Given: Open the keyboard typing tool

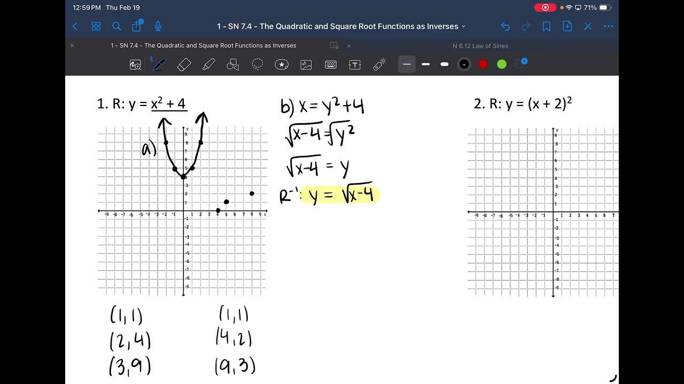Looking at the screenshot, I should (331, 65).
